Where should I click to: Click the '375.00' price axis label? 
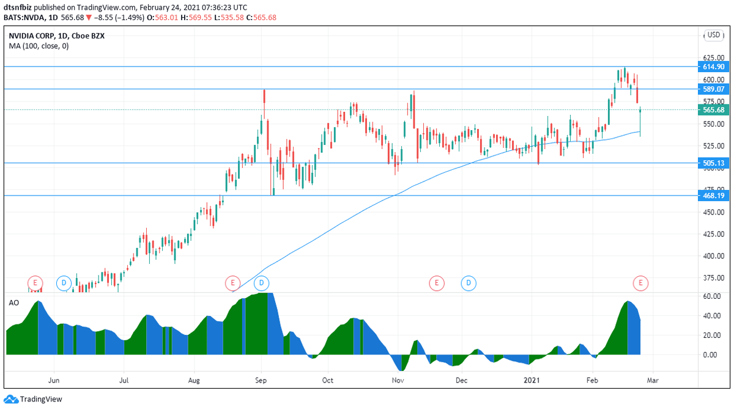click(x=713, y=278)
